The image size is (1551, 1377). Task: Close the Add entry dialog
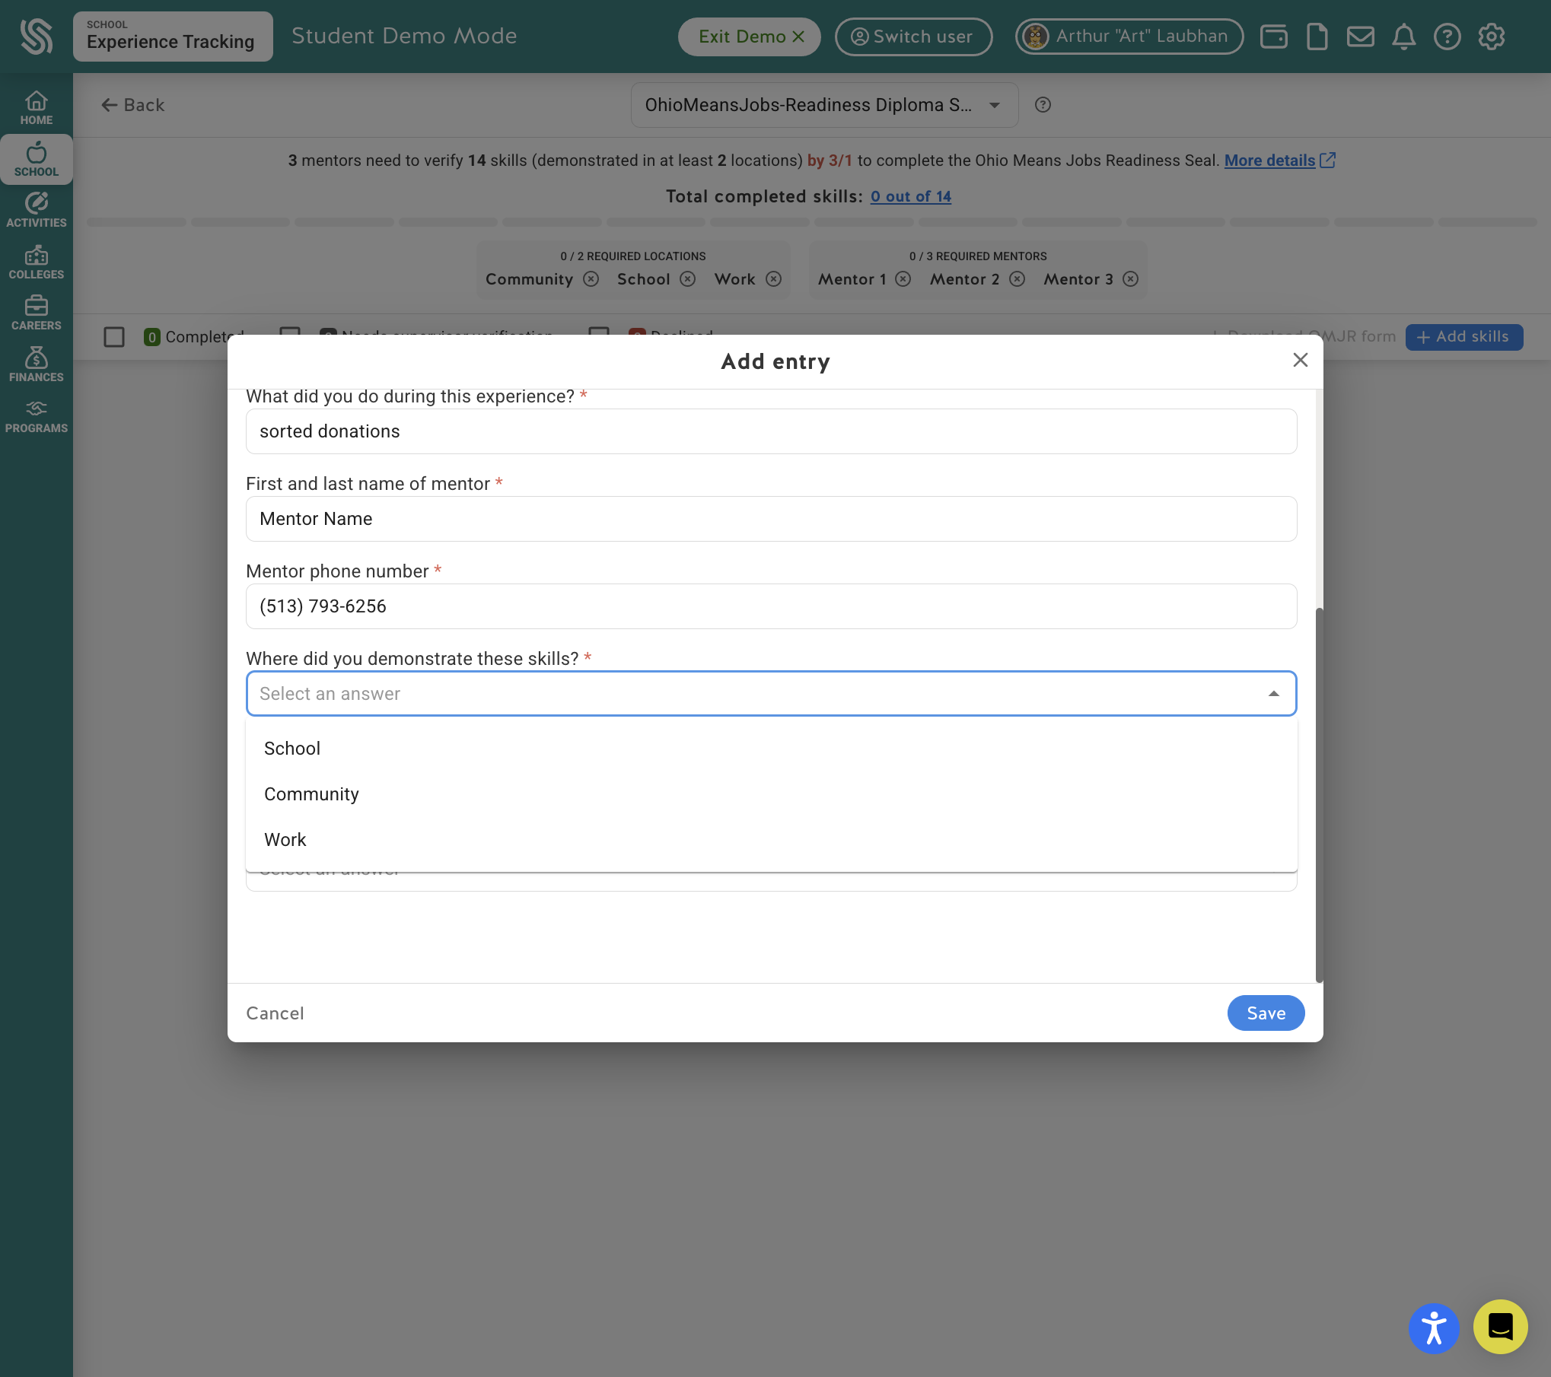pyautogui.click(x=1300, y=360)
